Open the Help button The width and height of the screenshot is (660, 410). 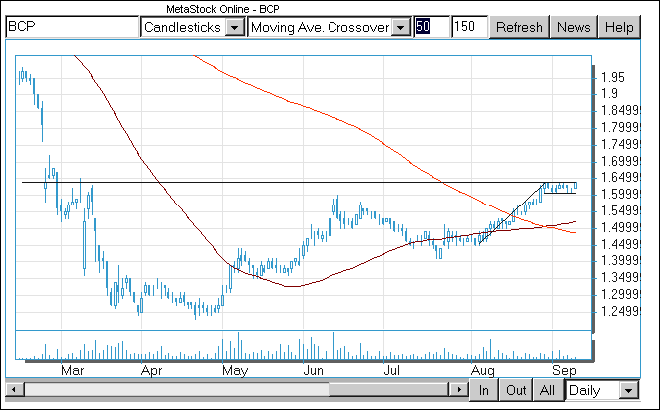pyautogui.click(x=619, y=27)
